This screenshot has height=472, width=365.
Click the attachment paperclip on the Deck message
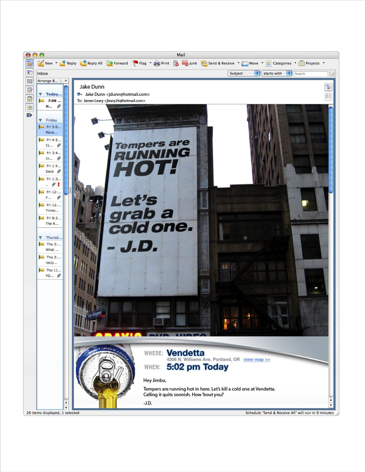click(59, 171)
